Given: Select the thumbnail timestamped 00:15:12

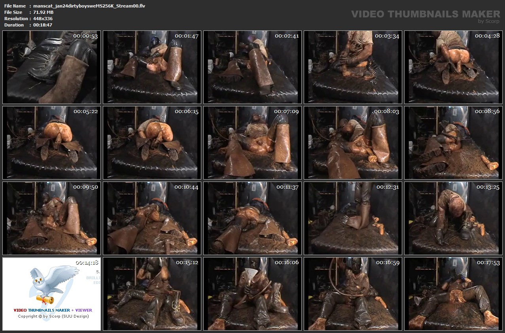Looking at the screenshot, I should 152,294.
